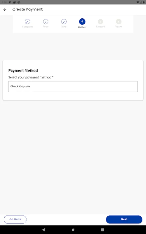Click the Create Payment title text
This screenshot has width=146, height=234.
pos(27,9)
